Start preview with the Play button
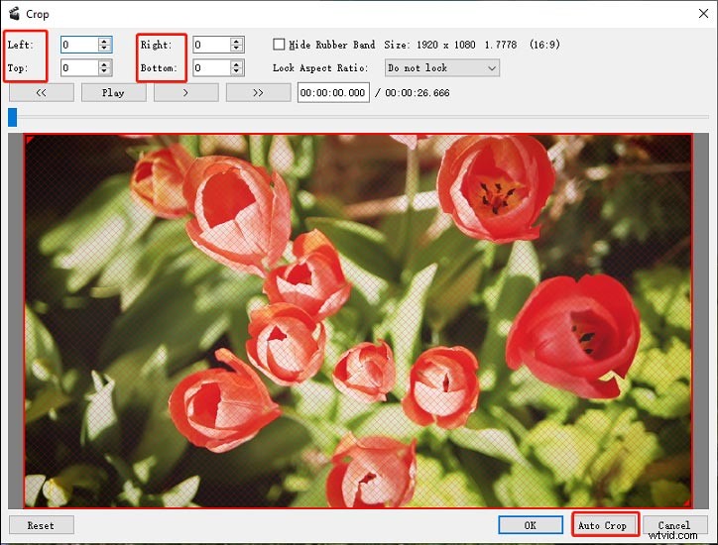The height and width of the screenshot is (545, 718). click(x=114, y=93)
